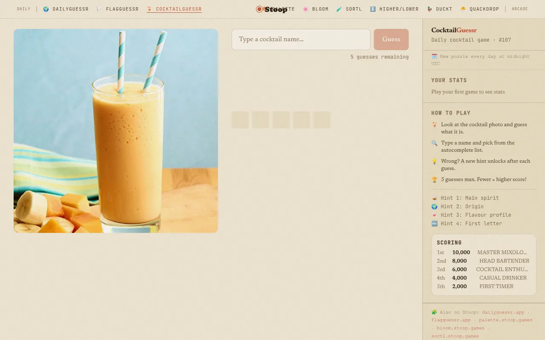Image resolution: width=545 pixels, height=340 pixels.
Task: Follow the flagguessr.app link
Action: pos(451,320)
